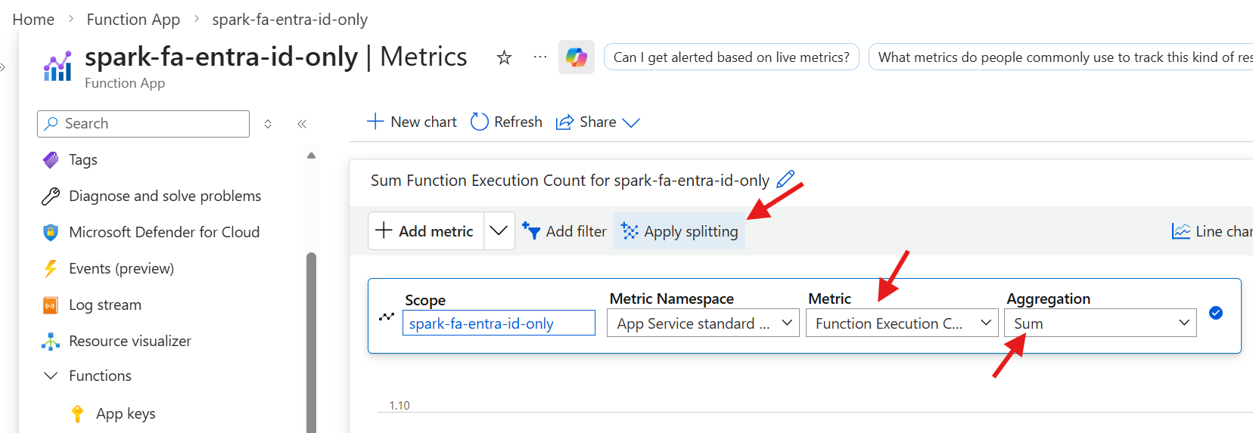Open the Share dropdown
The image size is (1253, 433).
coord(598,122)
